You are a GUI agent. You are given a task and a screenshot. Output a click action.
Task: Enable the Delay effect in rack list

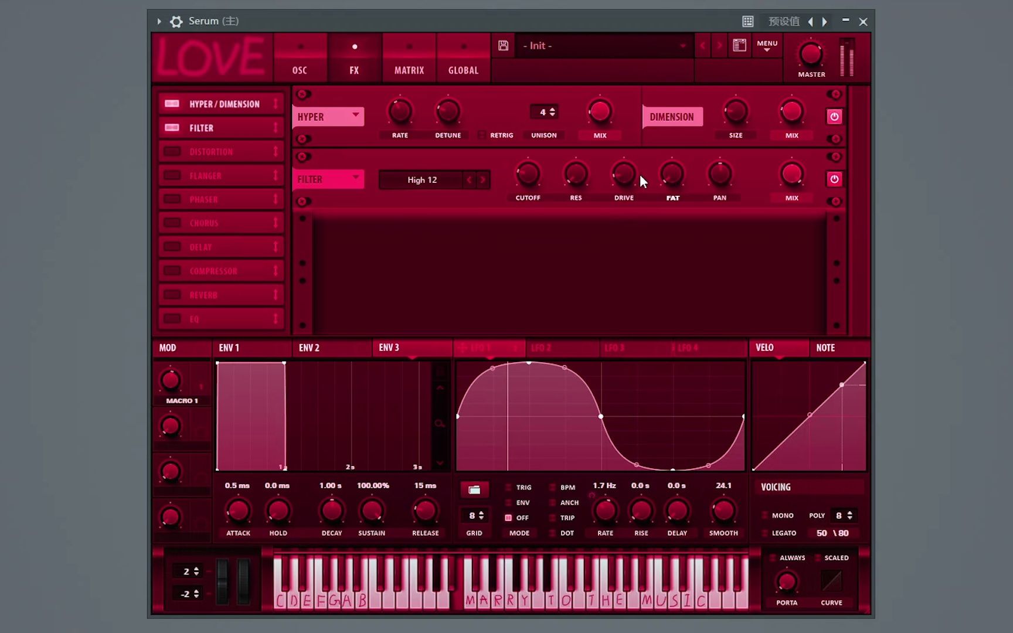click(x=172, y=247)
